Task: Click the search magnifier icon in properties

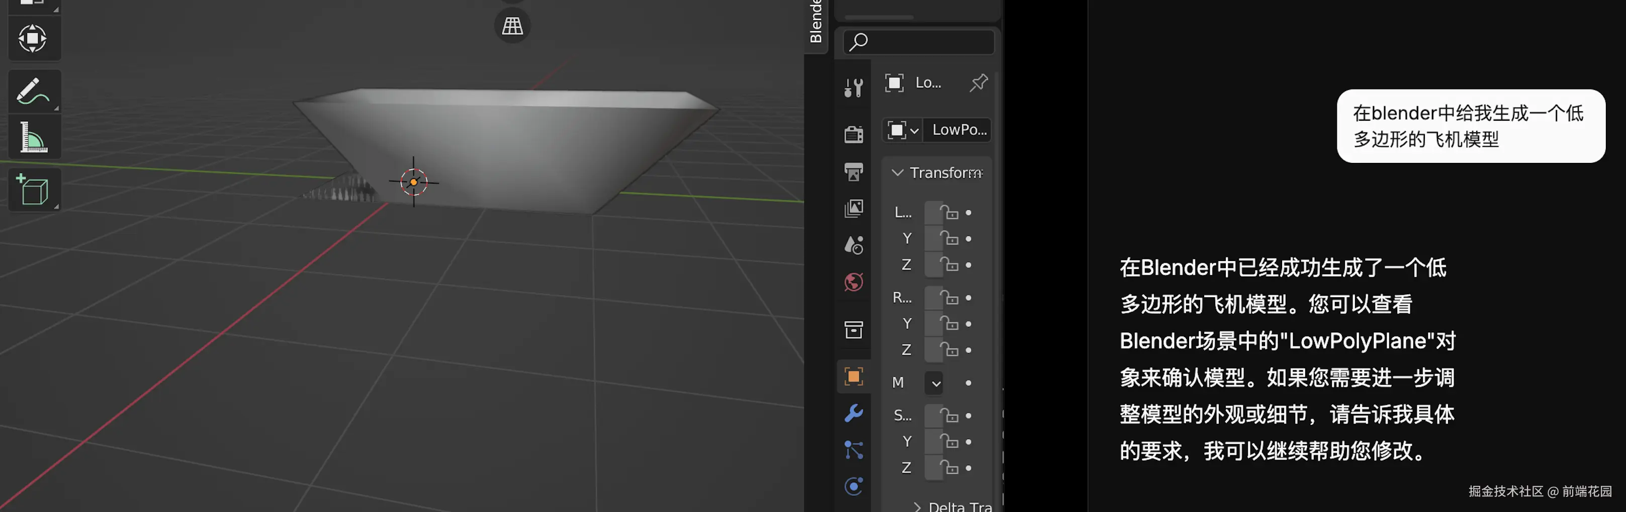Action: pyautogui.click(x=858, y=42)
